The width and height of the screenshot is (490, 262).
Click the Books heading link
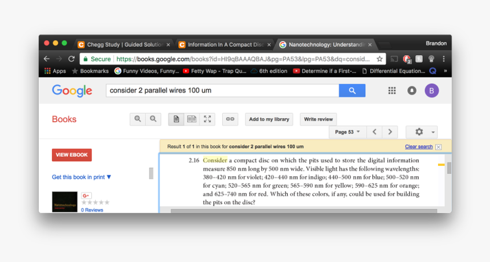pos(64,119)
